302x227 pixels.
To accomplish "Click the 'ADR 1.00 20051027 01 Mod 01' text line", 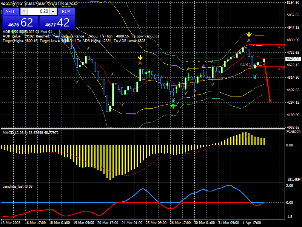I will click(27, 32).
